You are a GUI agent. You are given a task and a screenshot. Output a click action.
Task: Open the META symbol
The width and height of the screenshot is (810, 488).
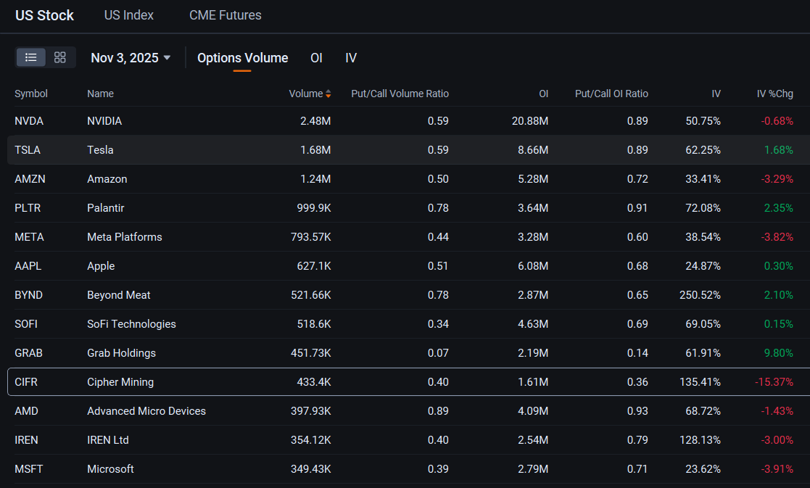[30, 237]
